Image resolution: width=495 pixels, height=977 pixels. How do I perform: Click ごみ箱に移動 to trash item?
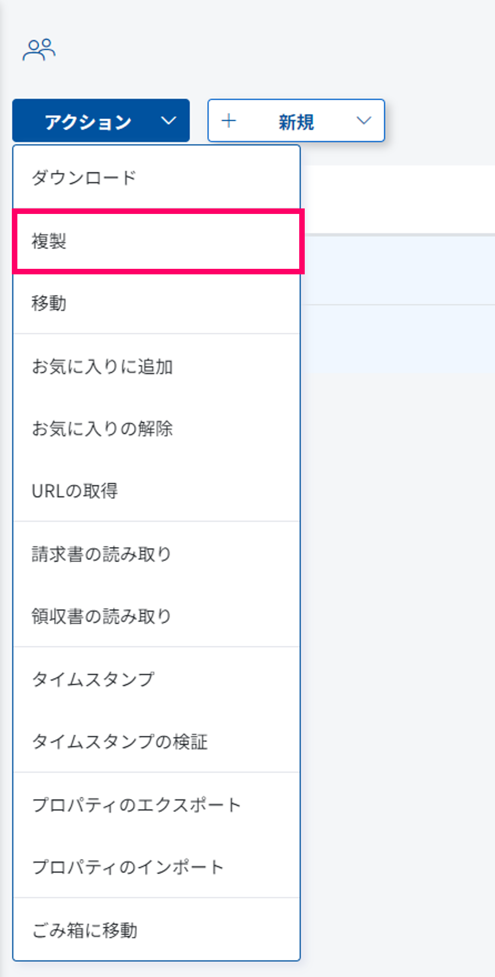(84, 930)
